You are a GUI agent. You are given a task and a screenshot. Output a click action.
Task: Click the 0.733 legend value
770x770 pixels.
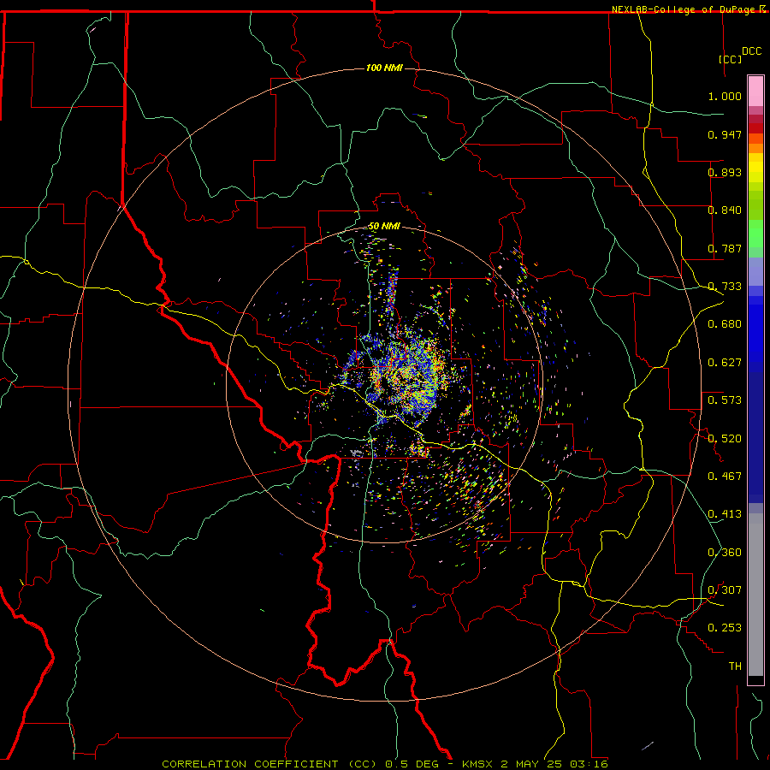[725, 287]
